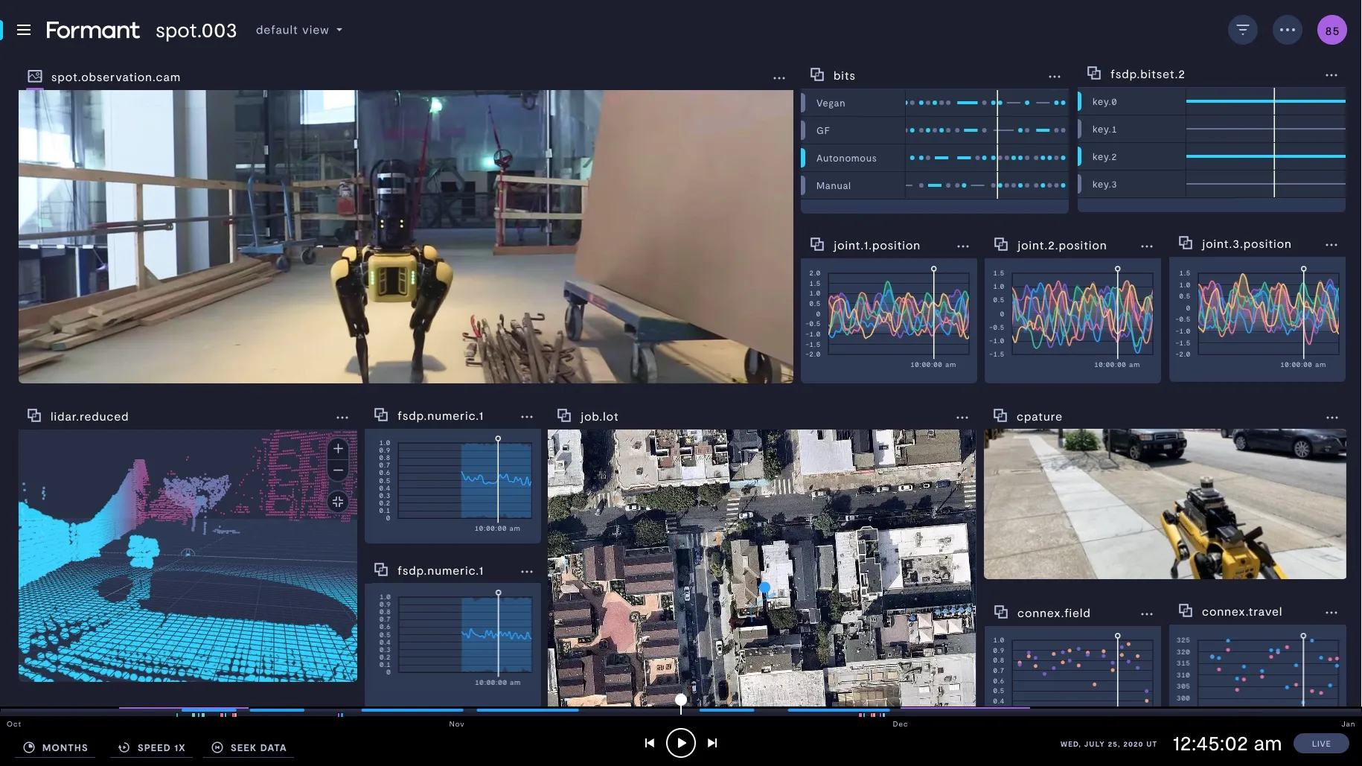Open spot.observation.cam panel options menu
Viewport: 1362px width, 766px height.
[x=778, y=78]
